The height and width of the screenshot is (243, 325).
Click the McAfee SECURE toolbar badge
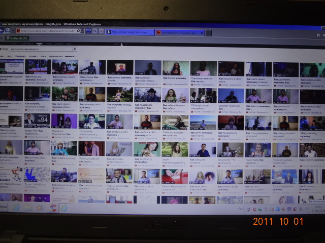pos(17,38)
